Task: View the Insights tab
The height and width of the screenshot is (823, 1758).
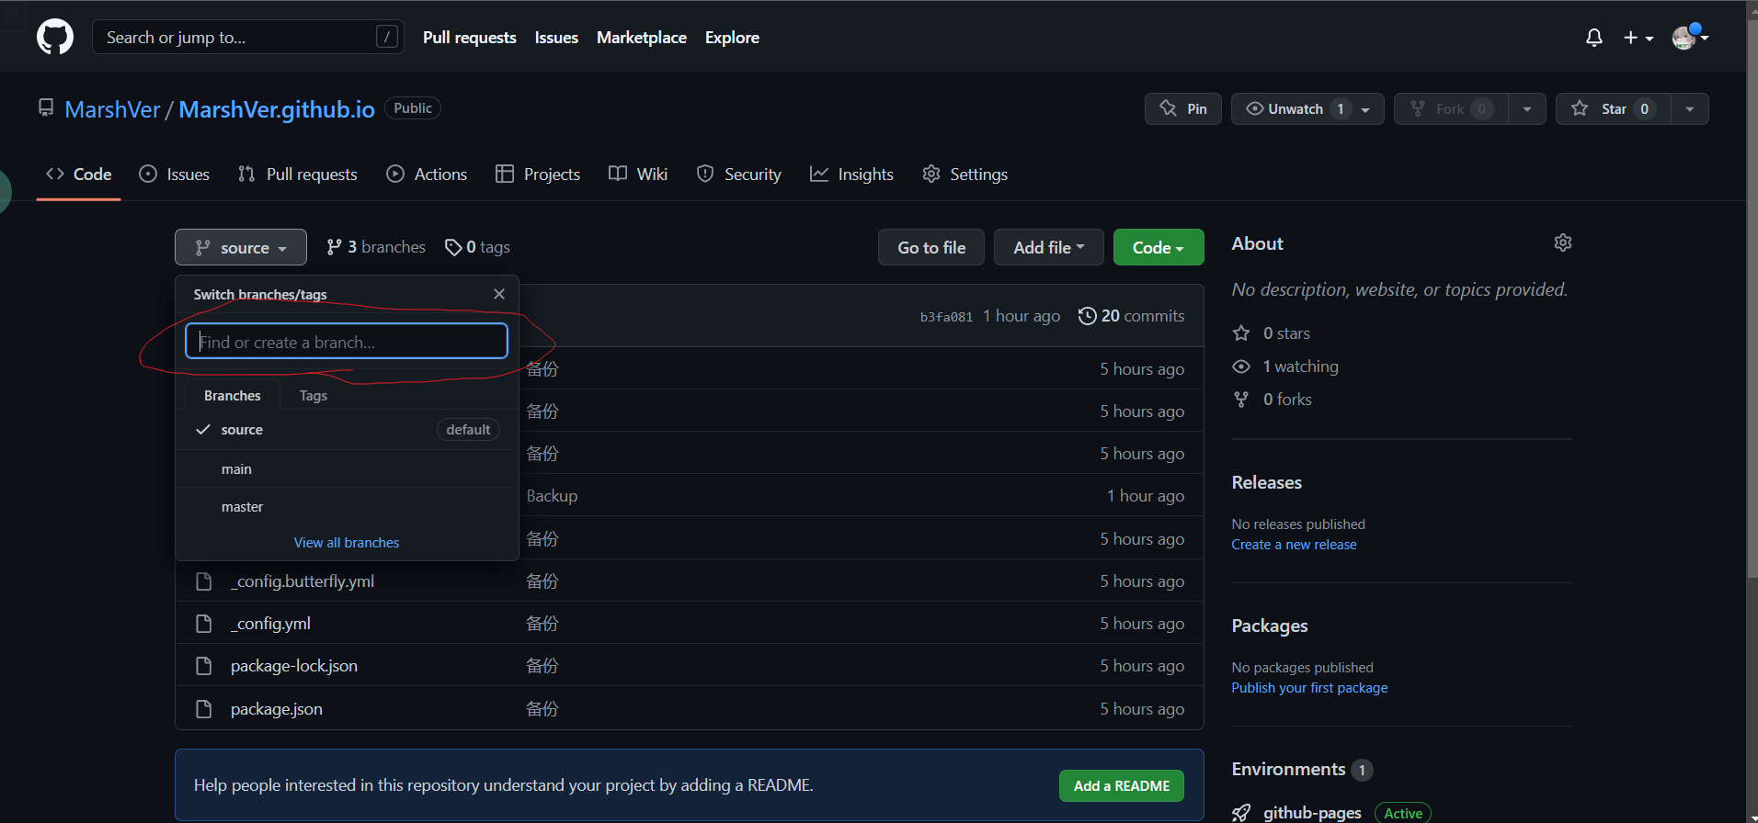Action: coord(851,175)
